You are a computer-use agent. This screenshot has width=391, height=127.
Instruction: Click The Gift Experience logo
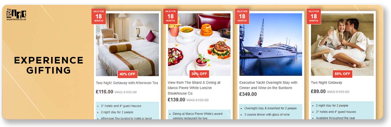click(16, 15)
